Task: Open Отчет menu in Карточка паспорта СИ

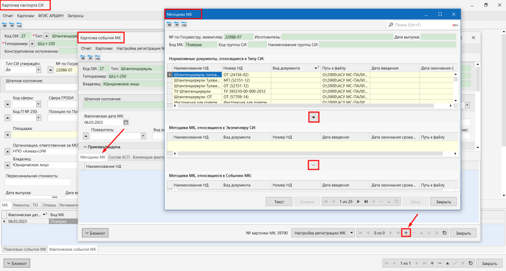Action: coord(8,16)
